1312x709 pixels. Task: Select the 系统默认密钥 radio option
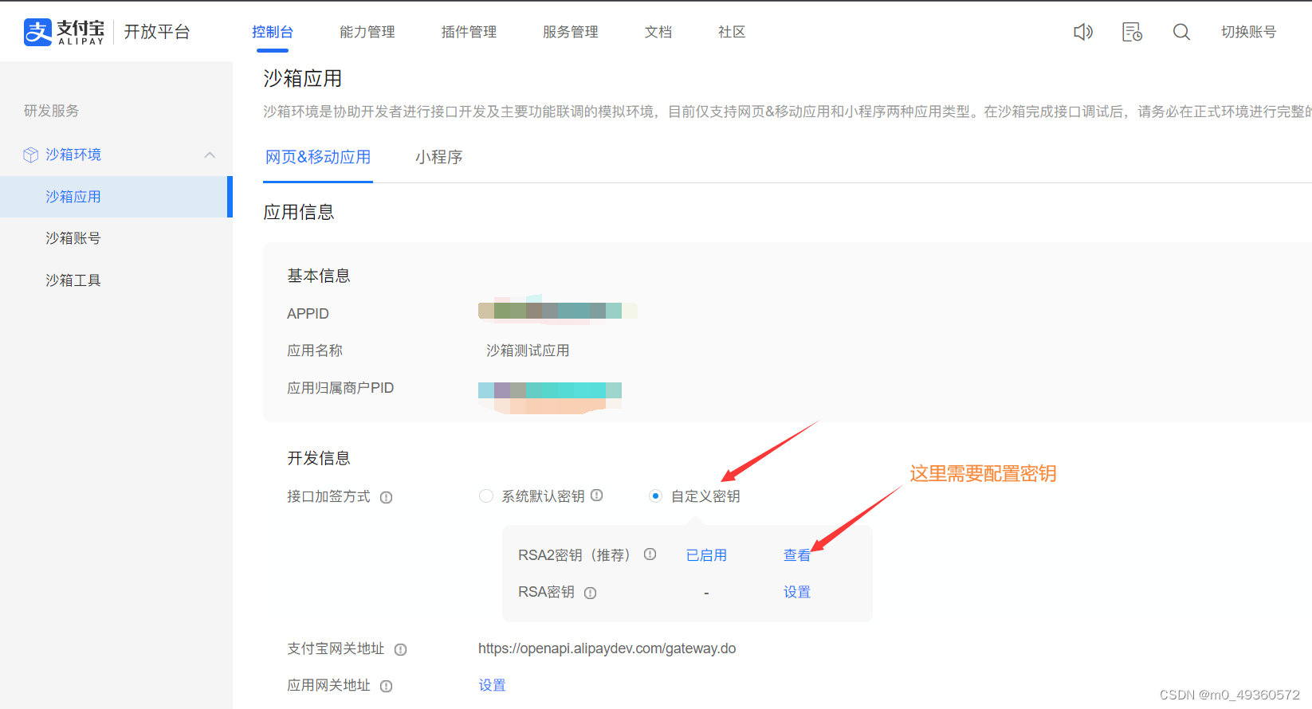(485, 496)
